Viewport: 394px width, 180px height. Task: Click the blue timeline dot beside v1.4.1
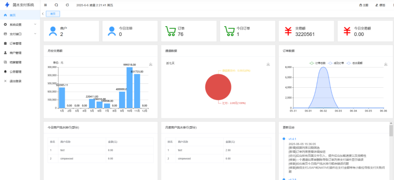[x=284, y=139]
